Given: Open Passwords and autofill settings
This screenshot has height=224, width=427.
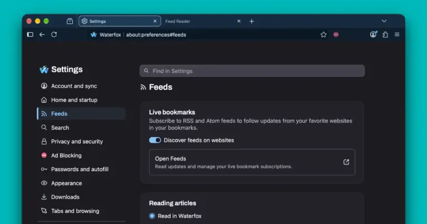Looking at the screenshot, I should 81,170.
